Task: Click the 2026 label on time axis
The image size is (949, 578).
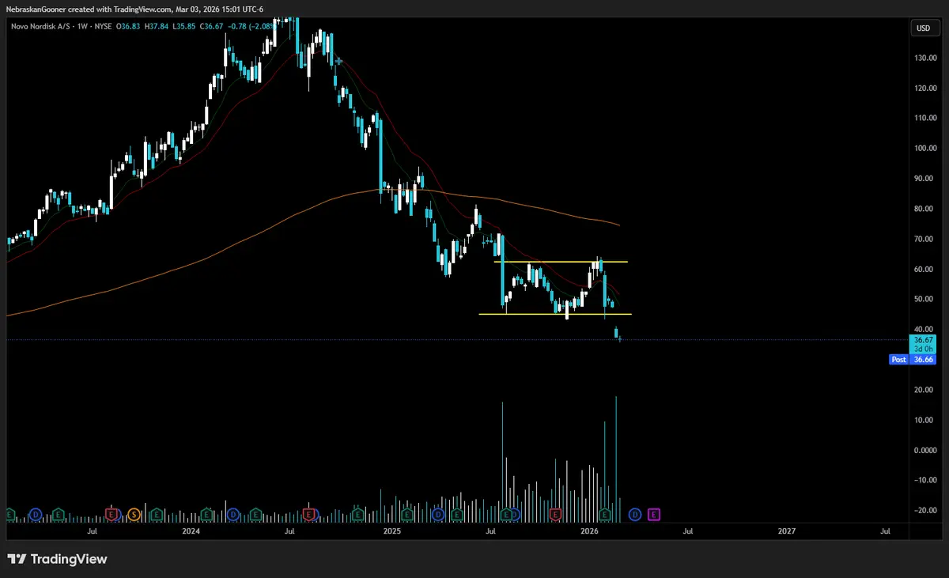Action: 588,533
